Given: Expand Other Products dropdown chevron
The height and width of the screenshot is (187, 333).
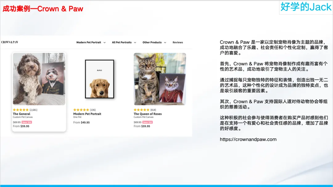Looking at the screenshot, I should [x=165, y=42].
